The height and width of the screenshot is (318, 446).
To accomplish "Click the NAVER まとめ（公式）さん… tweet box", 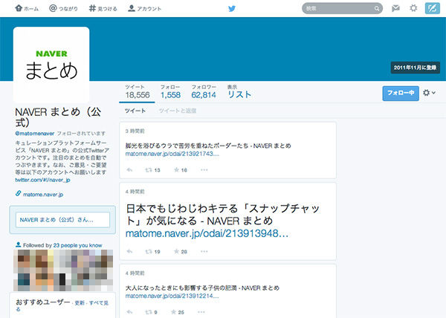I will click(x=62, y=220).
